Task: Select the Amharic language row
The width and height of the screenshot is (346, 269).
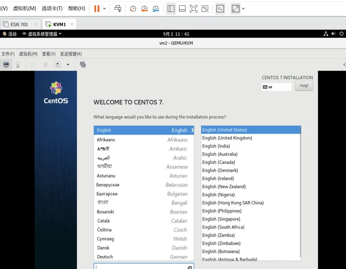Action: tap(144, 149)
